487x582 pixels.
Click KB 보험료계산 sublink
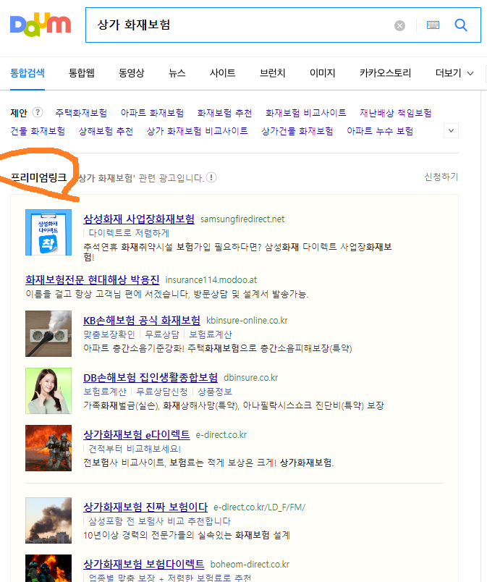(211, 334)
